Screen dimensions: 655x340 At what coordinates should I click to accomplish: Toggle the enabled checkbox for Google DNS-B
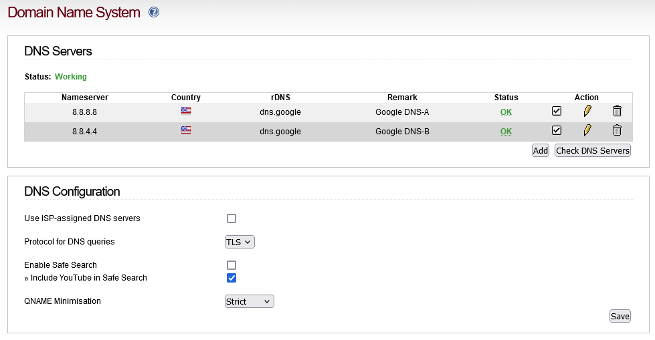click(557, 130)
